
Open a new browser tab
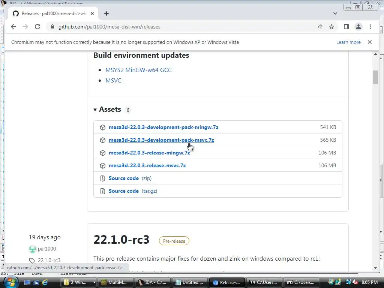[x=106, y=13]
